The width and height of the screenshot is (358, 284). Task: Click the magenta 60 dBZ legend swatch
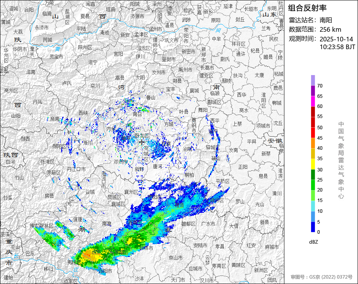coord(313,101)
